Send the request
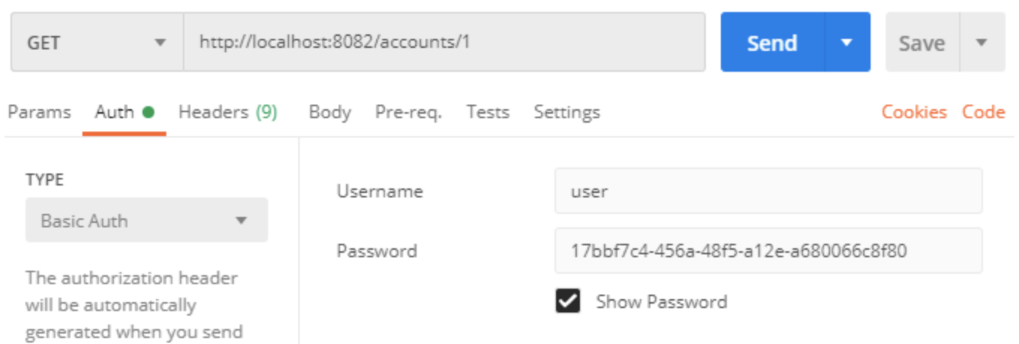 coord(772,43)
